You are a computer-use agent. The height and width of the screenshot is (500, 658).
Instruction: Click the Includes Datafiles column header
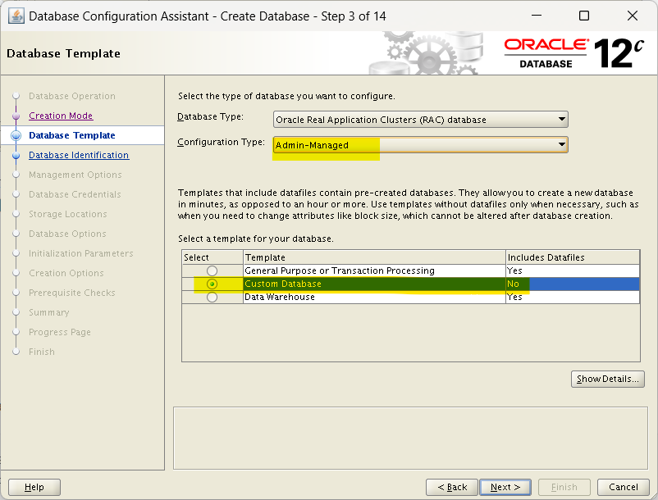[573, 257]
